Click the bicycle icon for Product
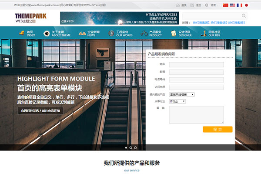The image size is (261, 174). pos(144,33)
